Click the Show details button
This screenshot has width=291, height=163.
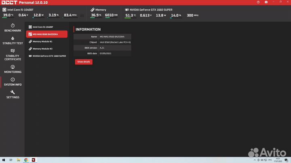(x=84, y=62)
